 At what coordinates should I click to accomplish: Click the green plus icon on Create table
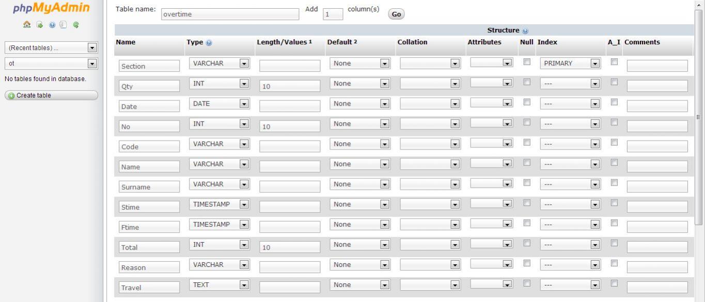coord(10,95)
